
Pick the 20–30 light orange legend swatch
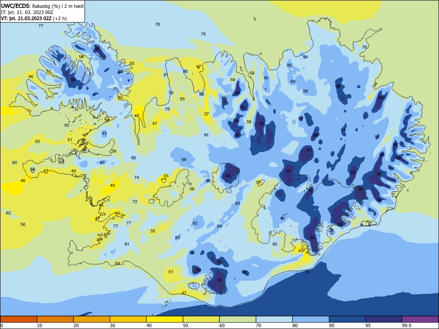[92, 319]
